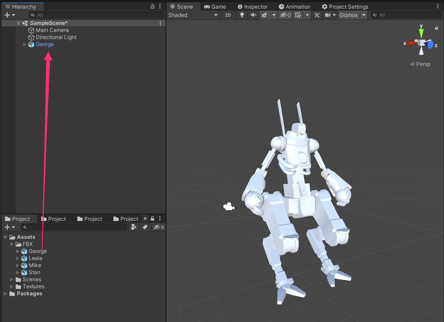
Task: Click the Scene view search field
Action: coord(407,15)
